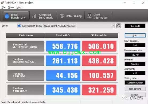Open the View menu
This screenshot has width=148, height=104.
[x=11, y=7]
